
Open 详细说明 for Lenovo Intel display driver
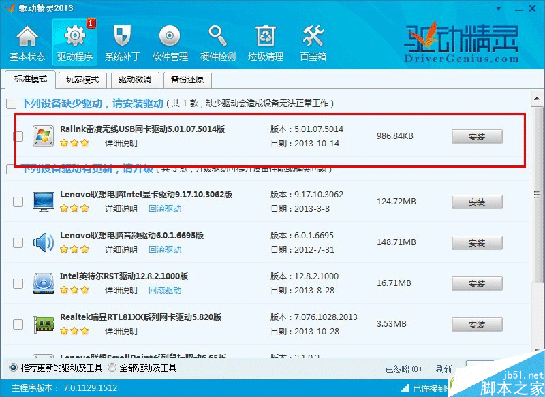click(121, 209)
